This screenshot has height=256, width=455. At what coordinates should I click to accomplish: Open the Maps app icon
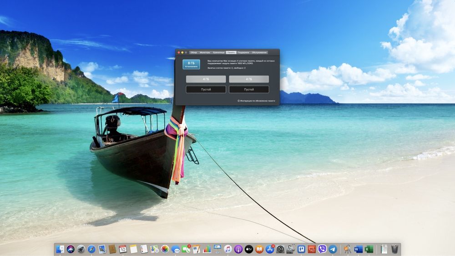click(x=154, y=249)
